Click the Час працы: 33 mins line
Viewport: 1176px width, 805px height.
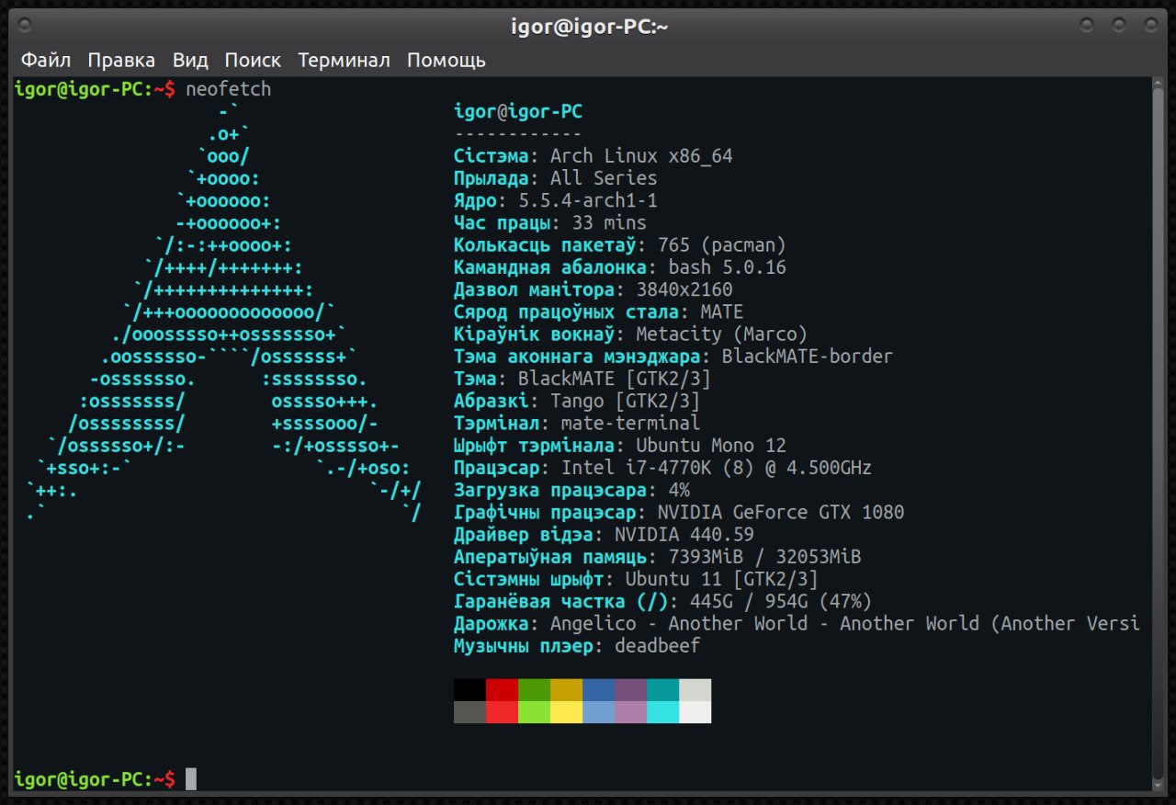tap(550, 222)
